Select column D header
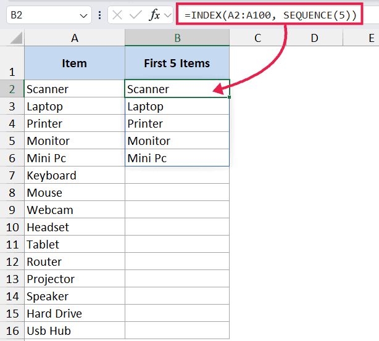 [314, 38]
